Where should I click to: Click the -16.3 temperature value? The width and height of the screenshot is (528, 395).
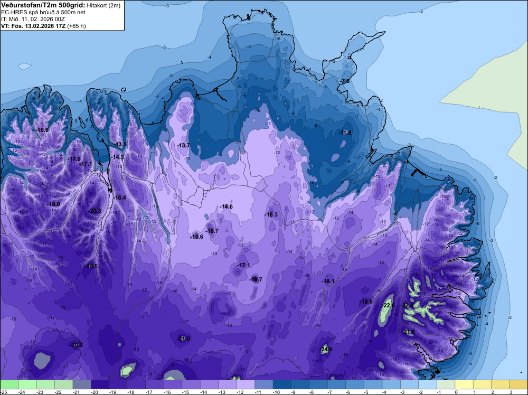point(271,214)
